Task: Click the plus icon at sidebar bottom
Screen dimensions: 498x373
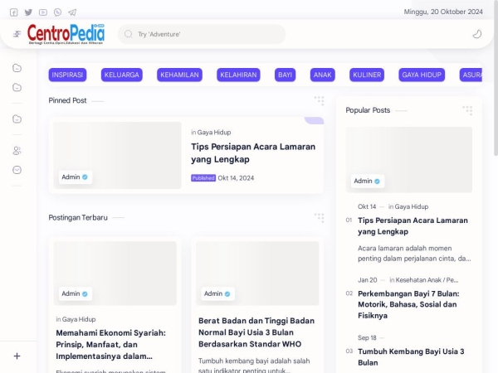Action: pyautogui.click(x=17, y=356)
